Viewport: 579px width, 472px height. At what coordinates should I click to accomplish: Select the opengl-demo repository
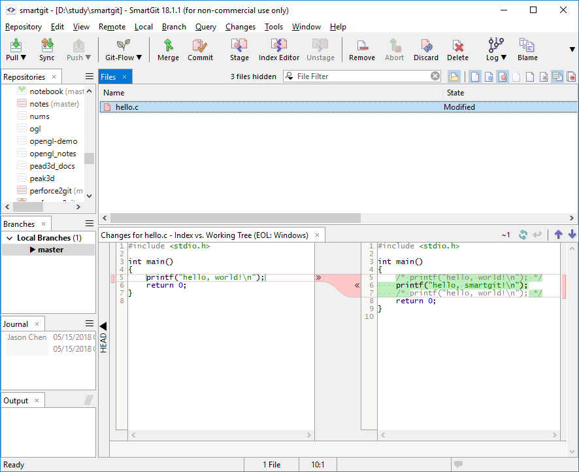point(53,141)
